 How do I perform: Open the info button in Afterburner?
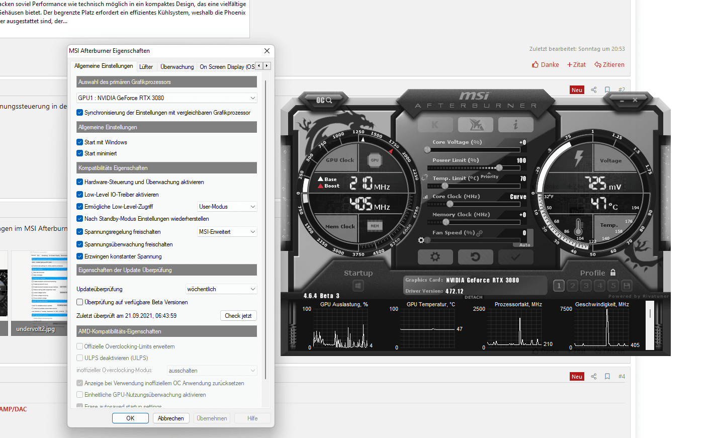pyautogui.click(x=515, y=125)
